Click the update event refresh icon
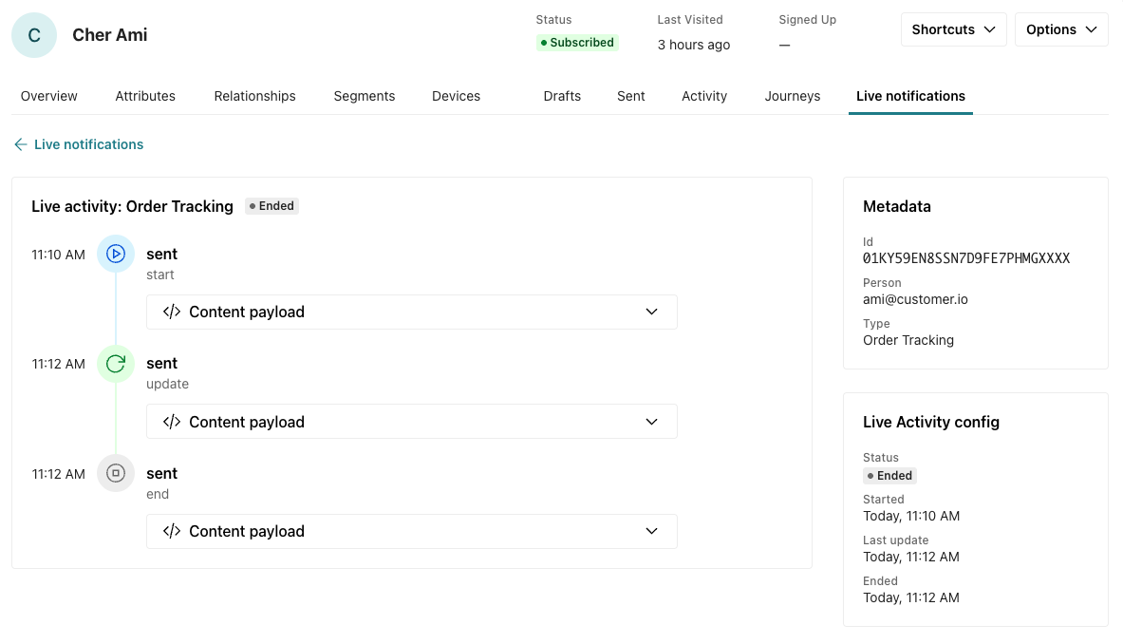 pos(115,364)
